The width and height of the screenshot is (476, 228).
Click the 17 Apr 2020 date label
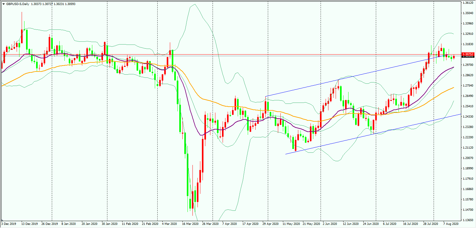250,224
